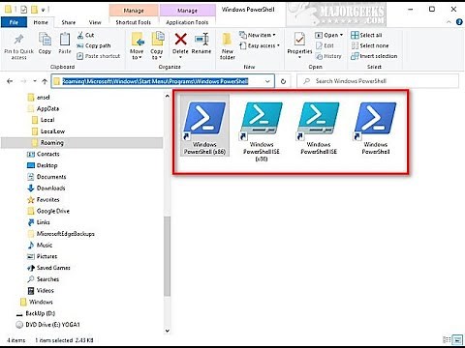Select AppData in navigation tree
Image resolution: width=465 pixels, height=348 pixels.
click(44, 108)
